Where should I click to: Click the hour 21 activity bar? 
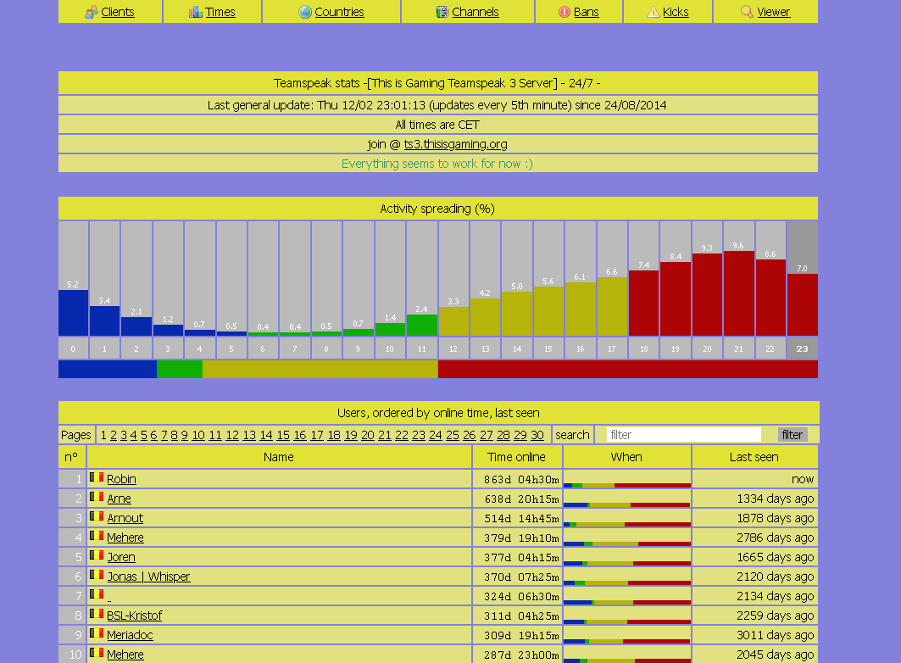[738, 292]
